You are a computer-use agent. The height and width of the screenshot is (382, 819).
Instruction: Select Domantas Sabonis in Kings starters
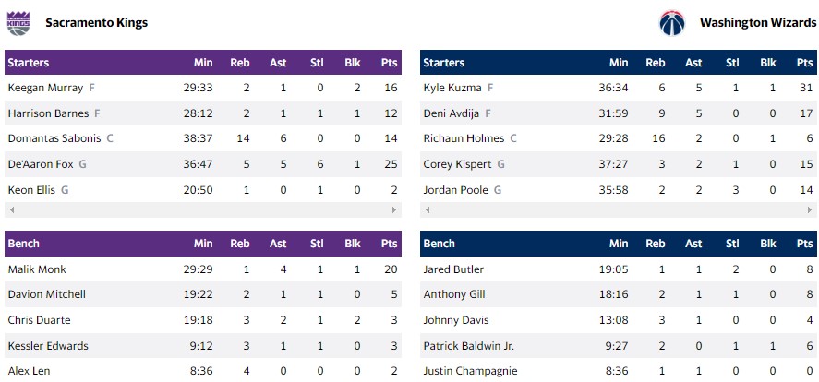coord(54,138)
